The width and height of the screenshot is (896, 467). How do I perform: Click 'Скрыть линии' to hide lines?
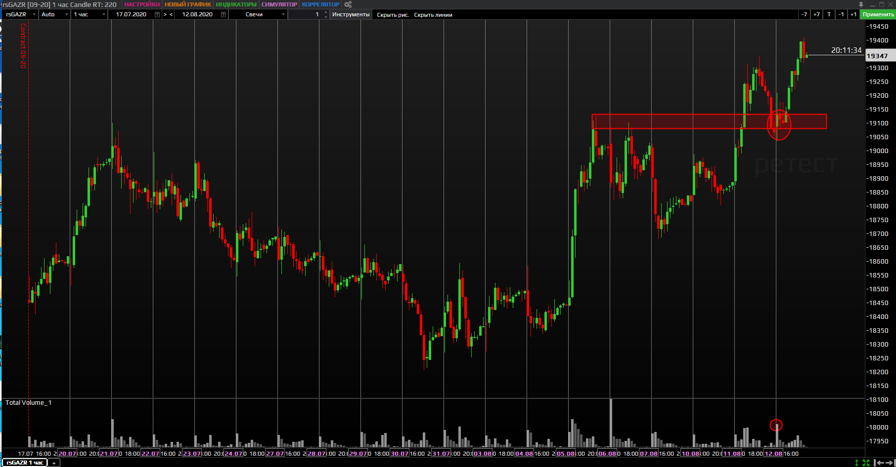click(x=433, y=15)
